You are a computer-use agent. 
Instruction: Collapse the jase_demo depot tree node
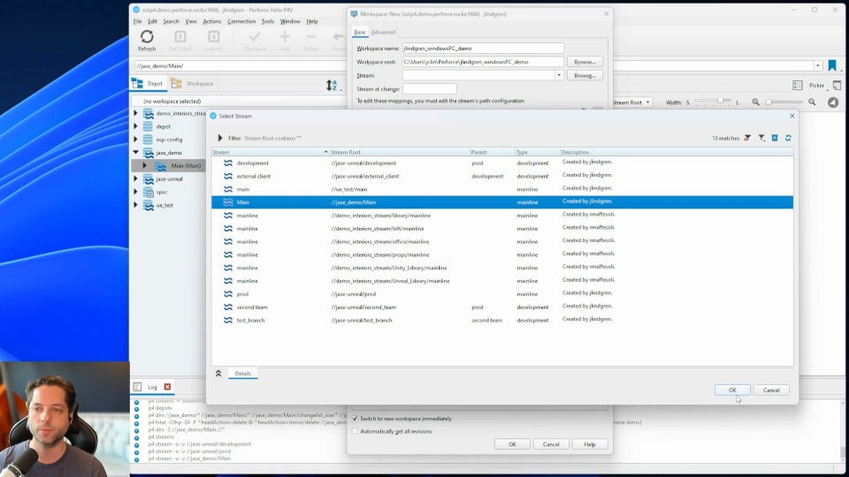(x=136, y=153)
